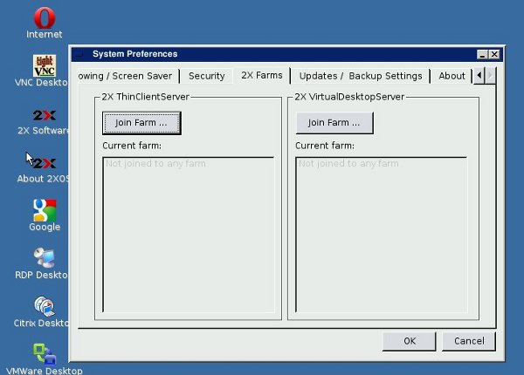524x375 pixels.
Task: Click Join Farm under 2X VirtualDesktopServer
Action: [334, 123]
